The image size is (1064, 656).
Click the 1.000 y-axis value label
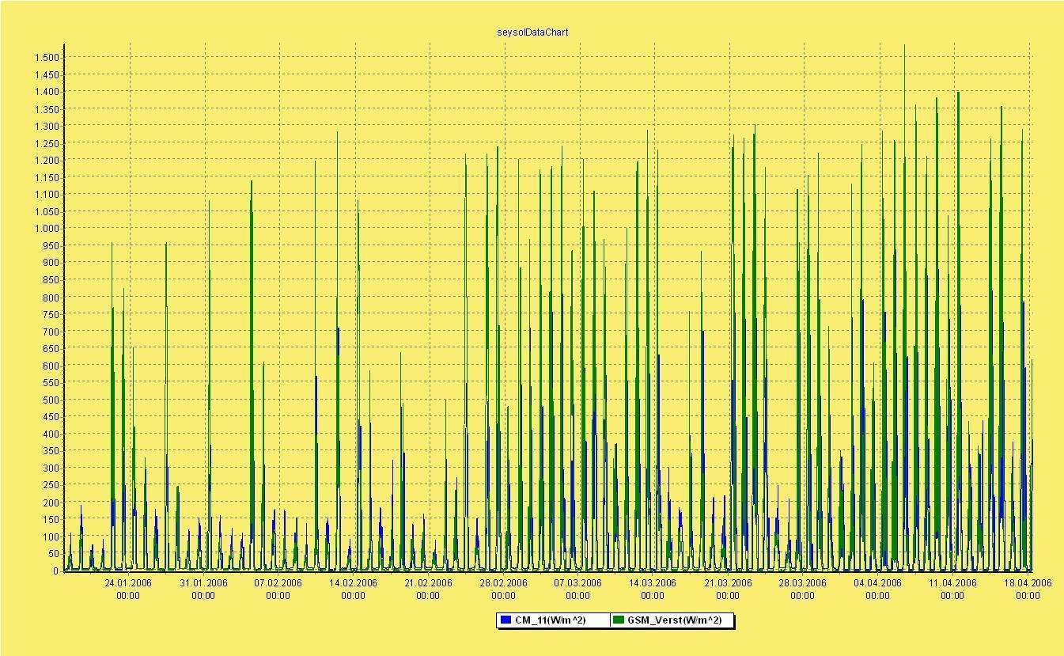47,229
